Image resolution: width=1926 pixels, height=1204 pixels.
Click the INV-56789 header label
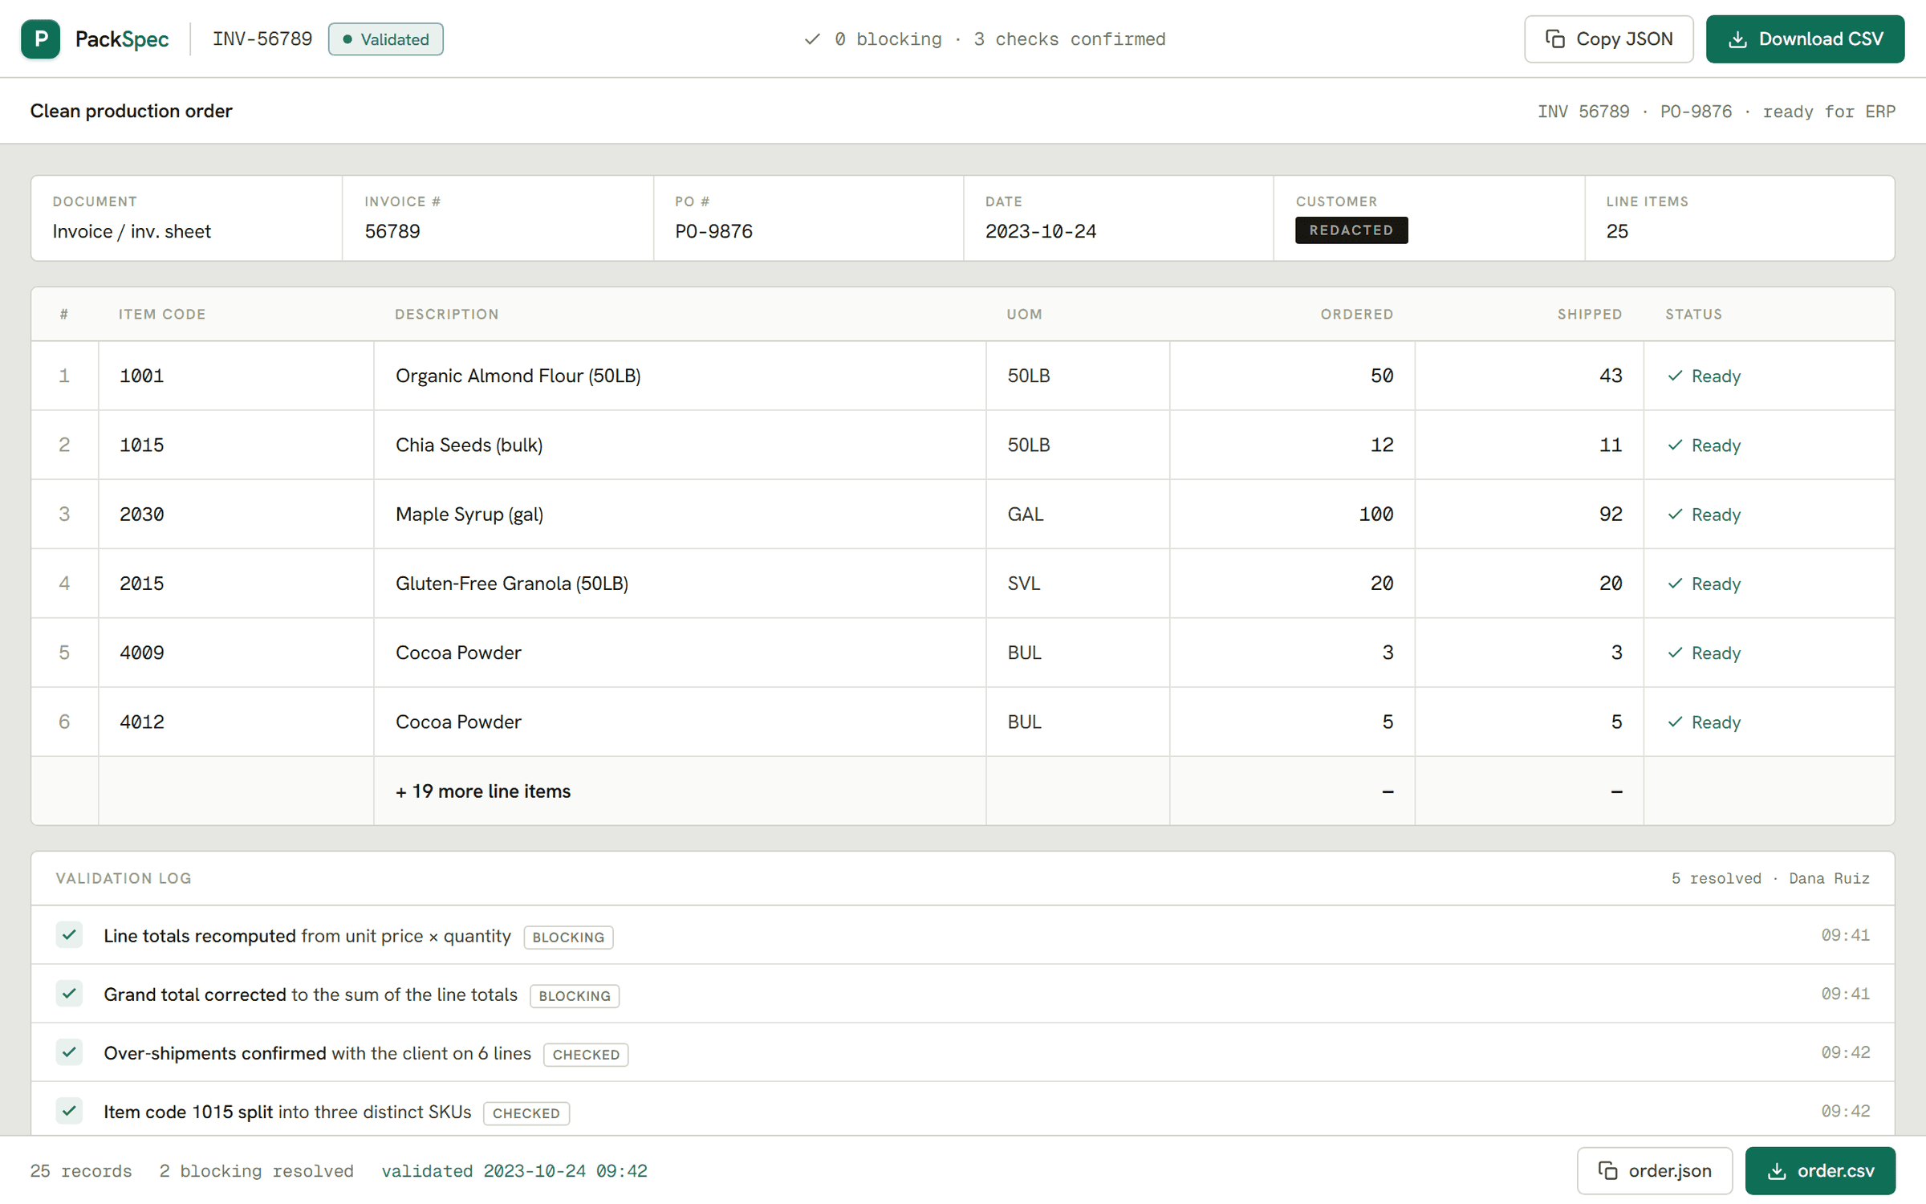[x=262, y=39]
